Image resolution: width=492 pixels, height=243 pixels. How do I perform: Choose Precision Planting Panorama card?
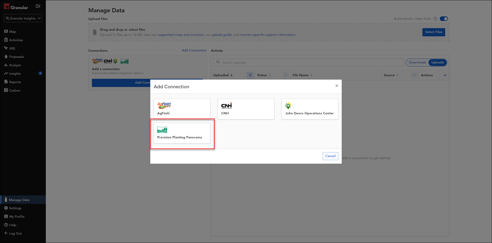pos(182,133)
